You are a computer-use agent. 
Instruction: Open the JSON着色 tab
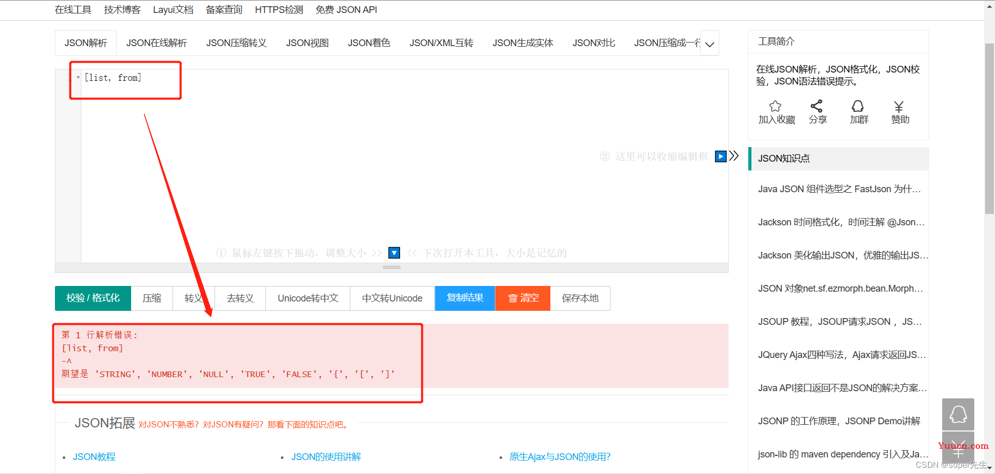[x=369, y=43]
